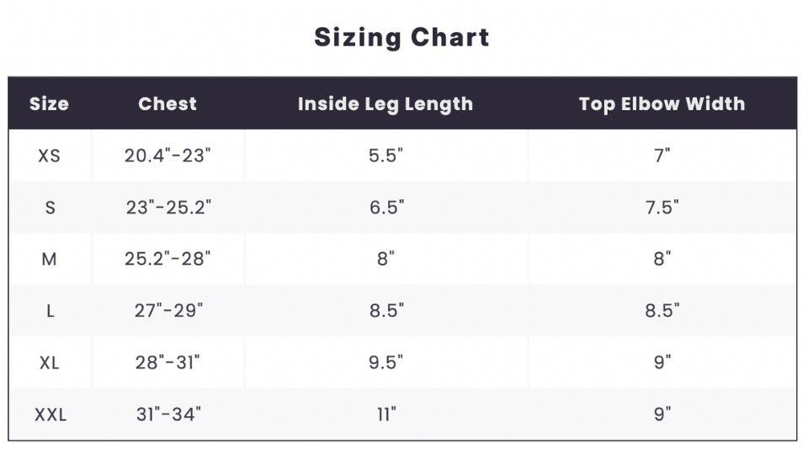
Task: Click the XXL size row label
Action: coord(50,414)
